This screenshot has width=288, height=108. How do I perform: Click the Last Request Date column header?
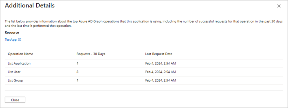pos(159,54)
